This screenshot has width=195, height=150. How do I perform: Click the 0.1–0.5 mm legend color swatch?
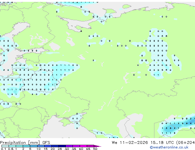(x=5, y=146)
